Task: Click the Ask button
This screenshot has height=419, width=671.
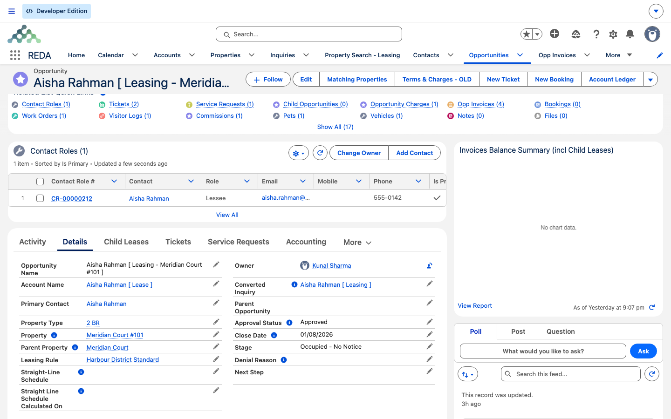Action: (644, 351)
